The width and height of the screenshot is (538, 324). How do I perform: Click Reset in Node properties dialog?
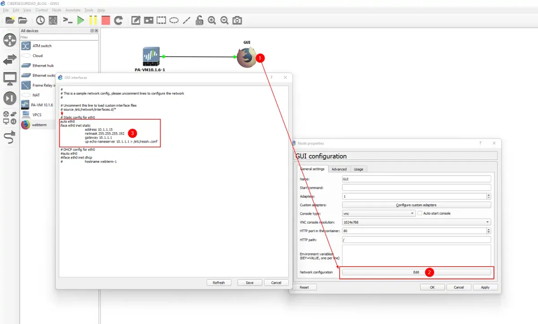(x=304, y=287)
